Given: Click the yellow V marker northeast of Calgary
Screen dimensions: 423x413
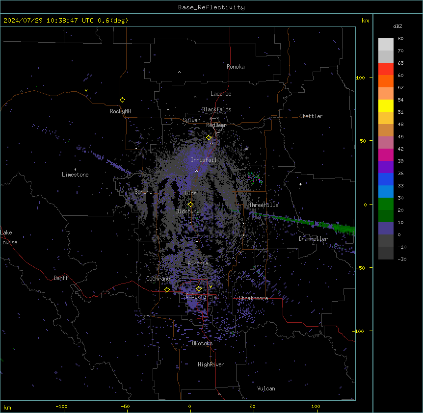Looking at the screenshot, I should click(211, 286).
